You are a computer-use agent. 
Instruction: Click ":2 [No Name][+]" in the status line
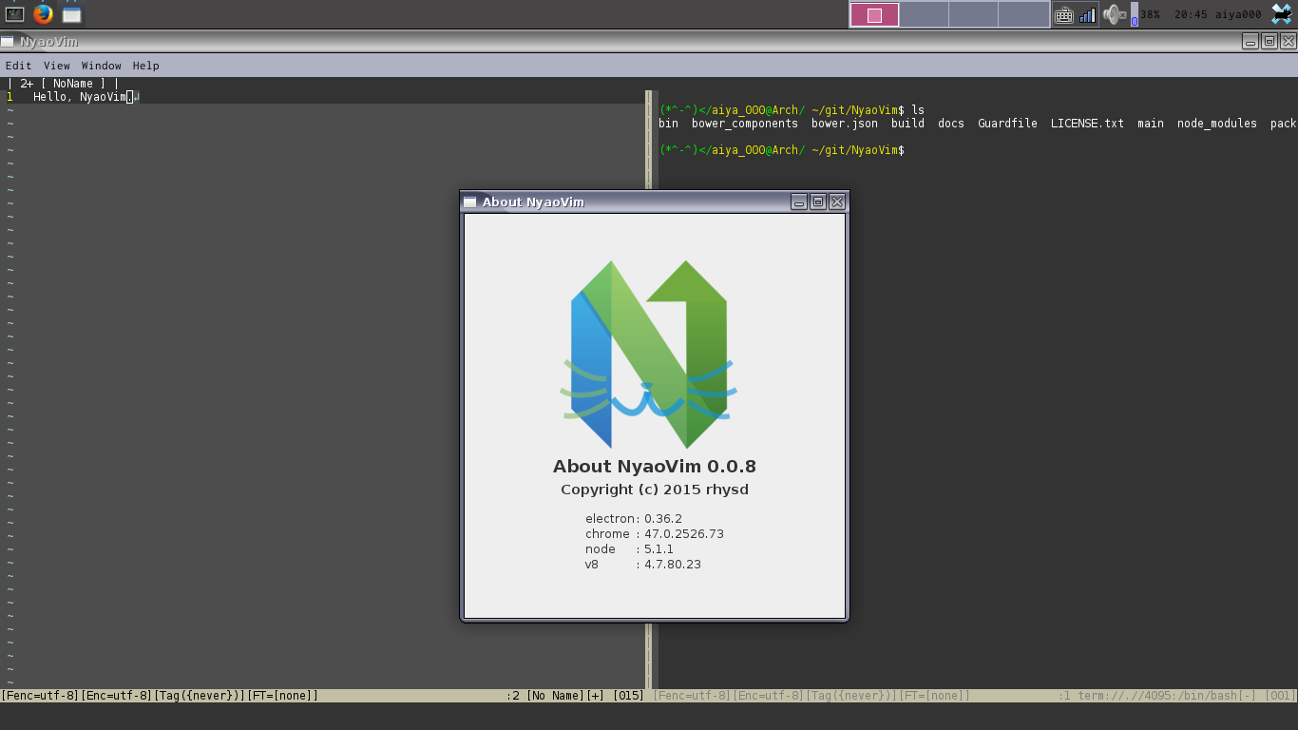555,696
